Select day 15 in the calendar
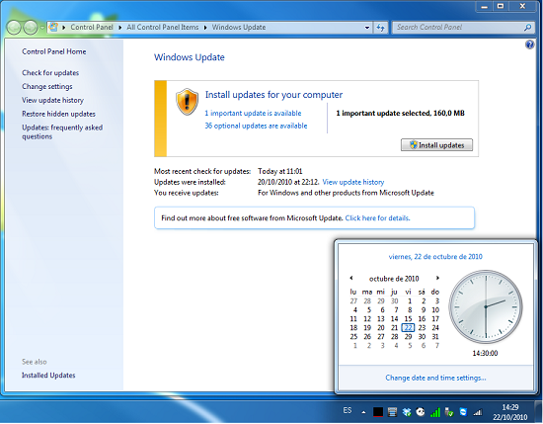Image resolution: width=543 pixels, height=424 pixels. click(409, 318)
